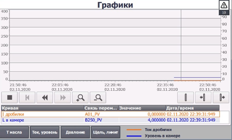Click the rewind double-arrow button
232x140 pixels.
click(x=45, y=97)
